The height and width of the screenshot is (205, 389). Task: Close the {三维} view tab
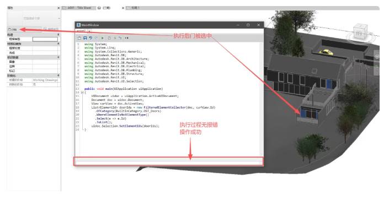[123, 8]
